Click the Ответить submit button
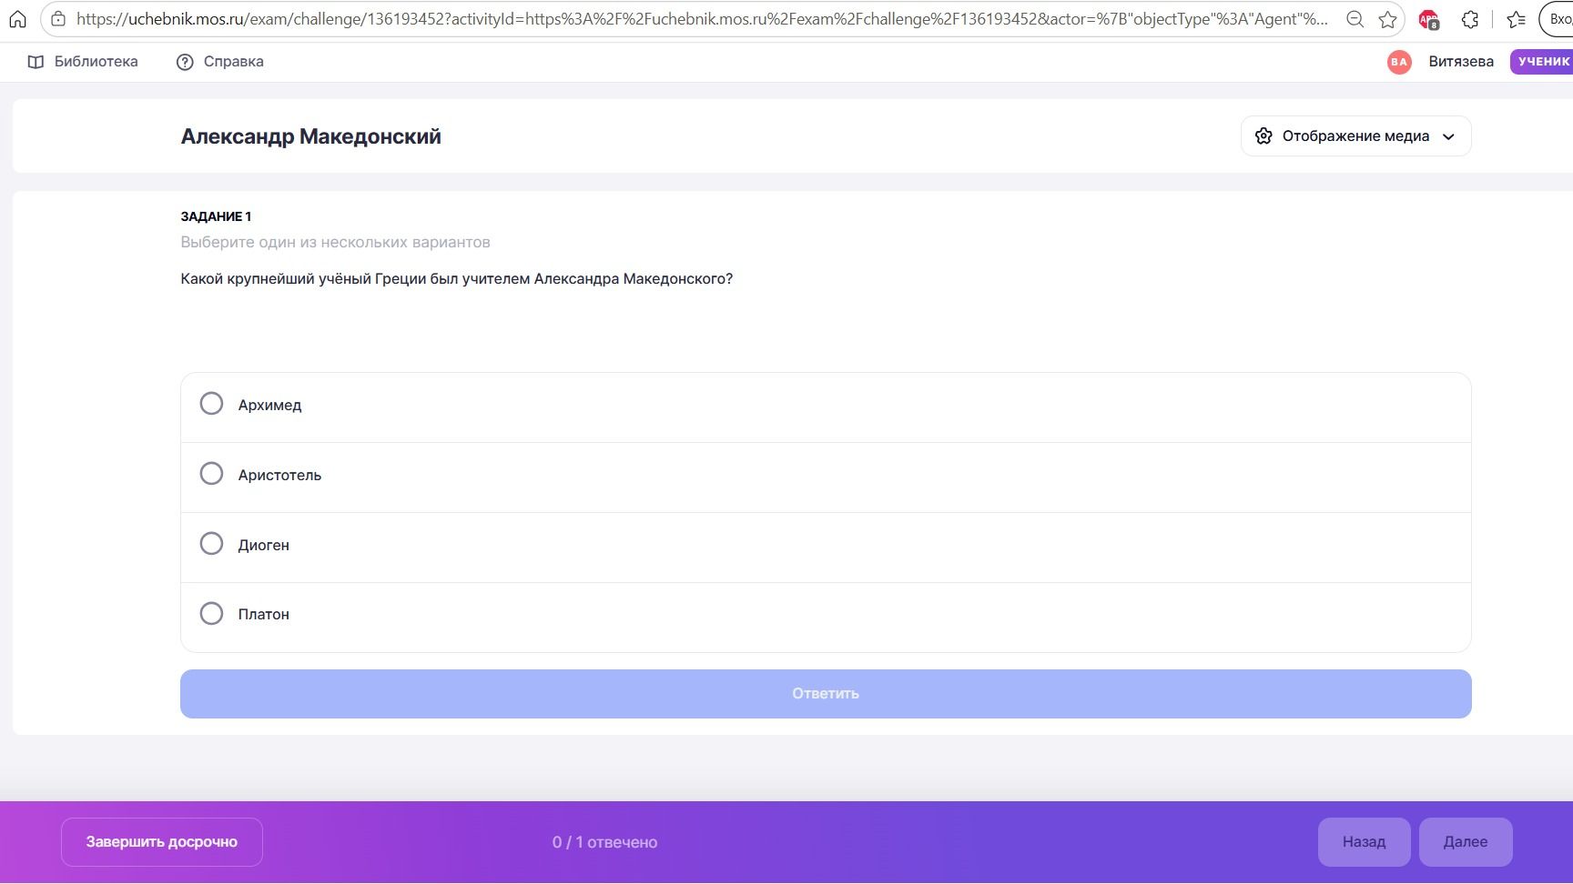 (826, 694)
